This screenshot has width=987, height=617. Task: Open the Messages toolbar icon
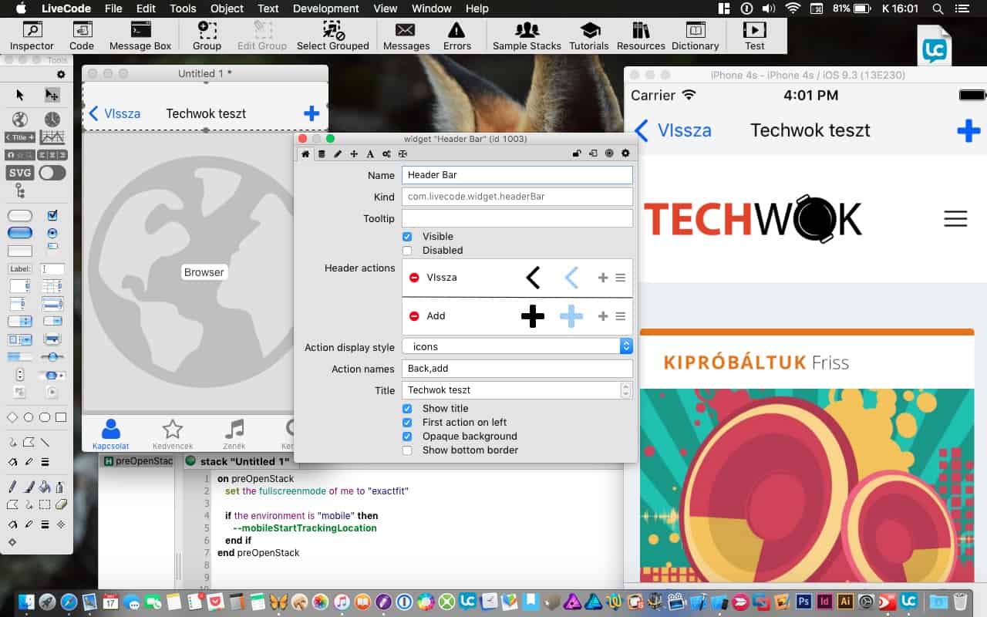pos(406,36)
